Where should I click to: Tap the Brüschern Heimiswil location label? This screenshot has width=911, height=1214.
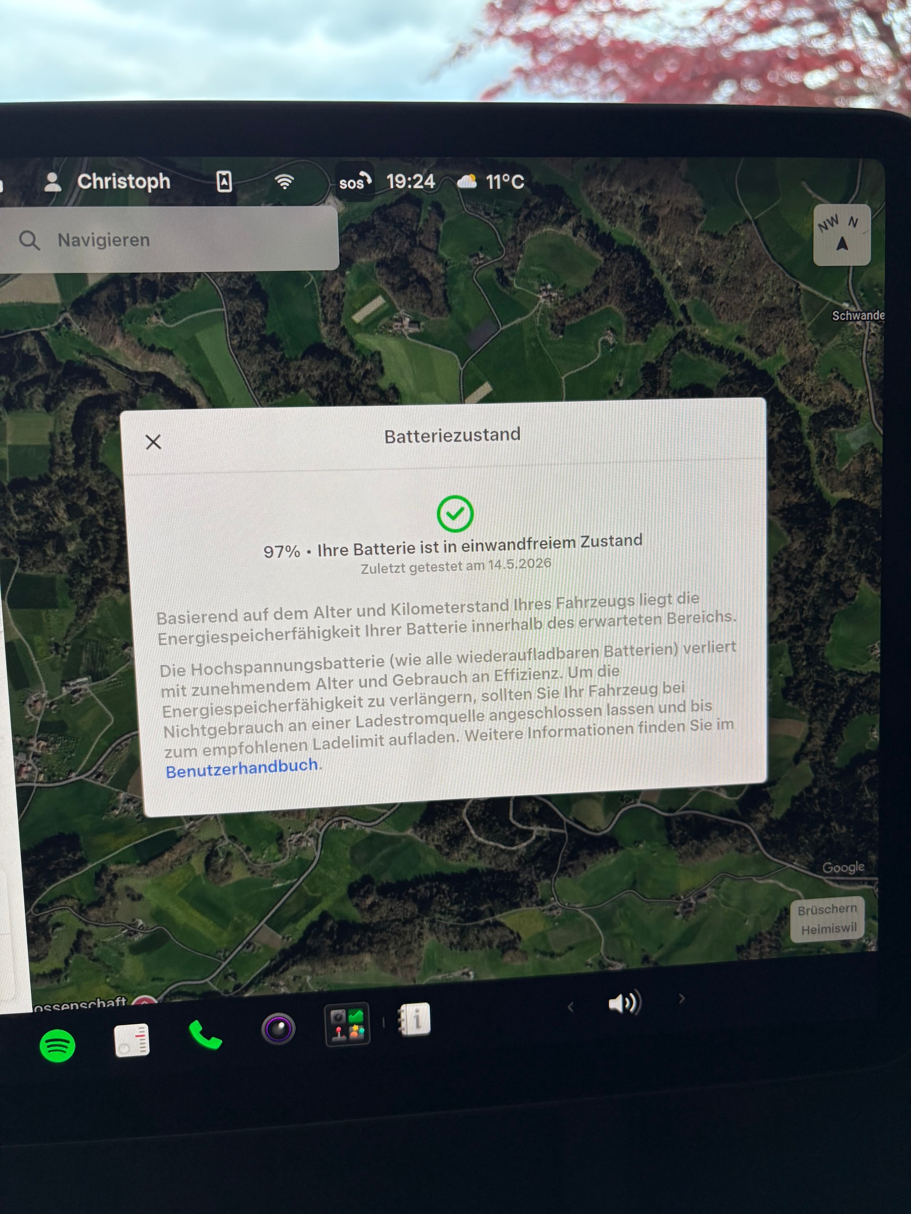(x=827, y=919)
